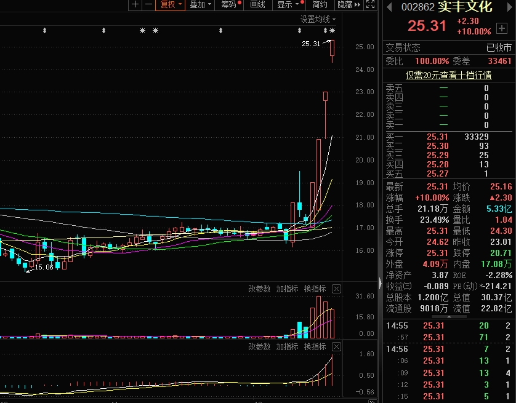The image size is (516, 403).
Task: Click the double-arrow icon next to 隐藏
Action: pos(358,5)
